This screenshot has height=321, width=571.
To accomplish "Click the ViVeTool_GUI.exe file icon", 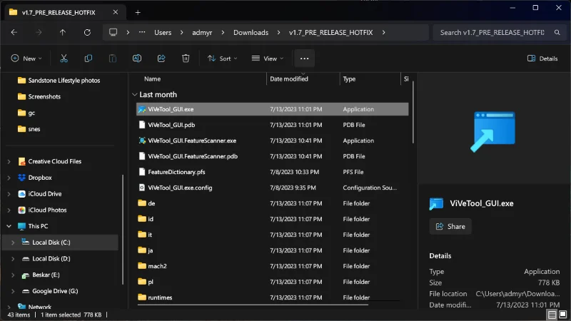I will [x=142, y=109].
